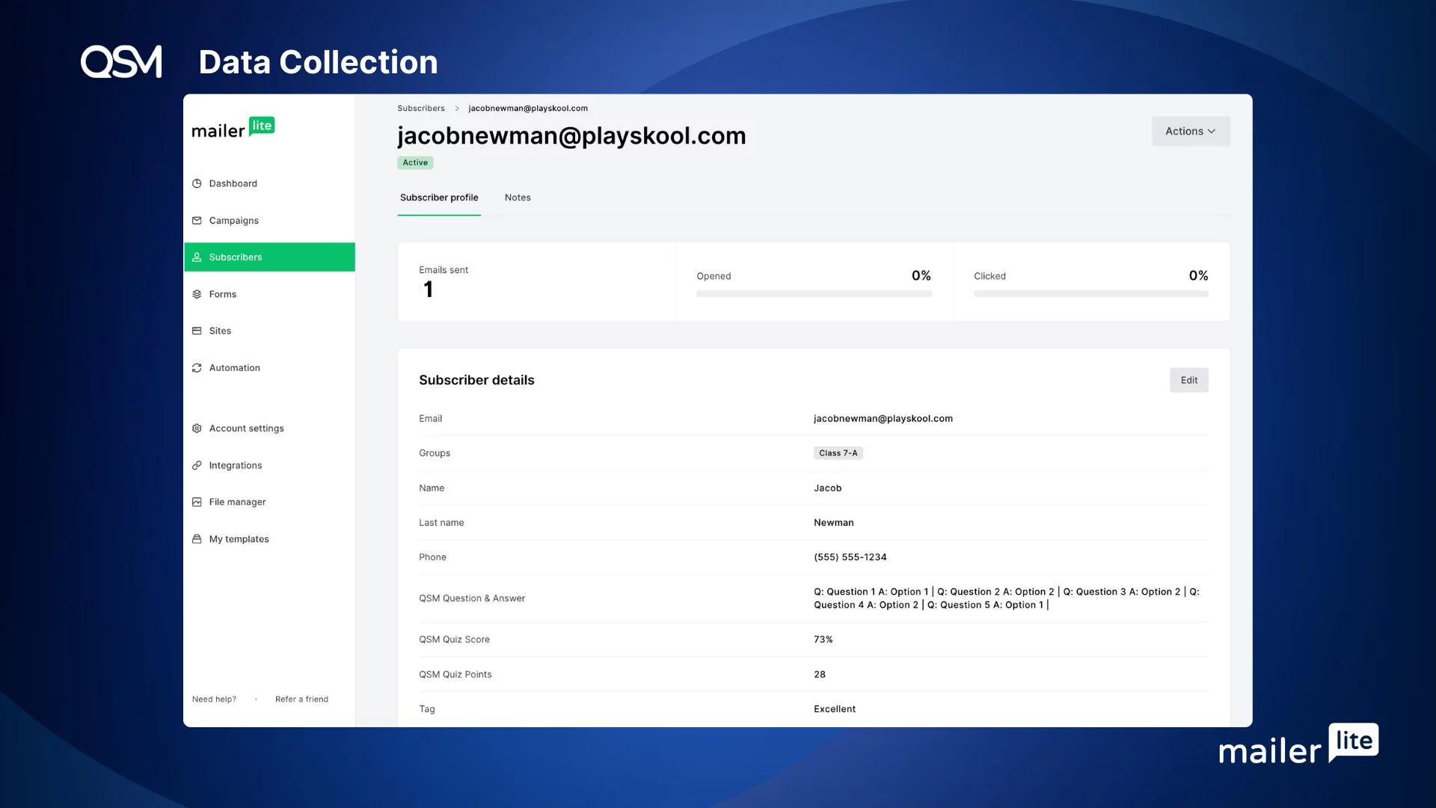This screenshot has height=808, width=1436.
Task: Click the Need help? link
Action: coord(214,700)
